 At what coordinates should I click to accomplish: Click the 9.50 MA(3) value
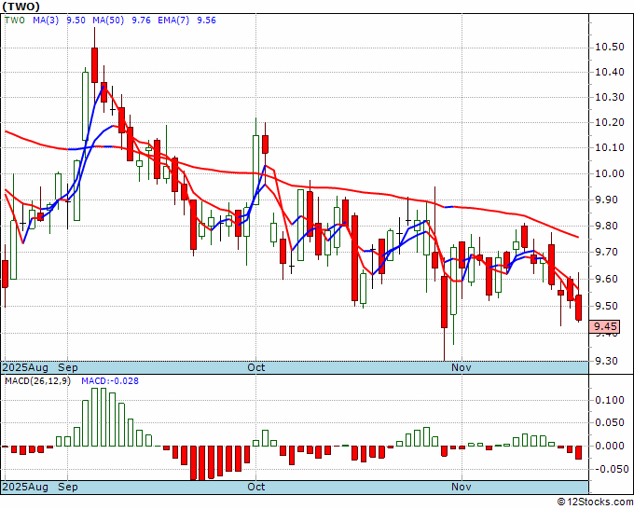point(76,21)
